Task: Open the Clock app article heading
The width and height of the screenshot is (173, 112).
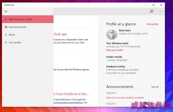Action: click(x=60, y=34)
